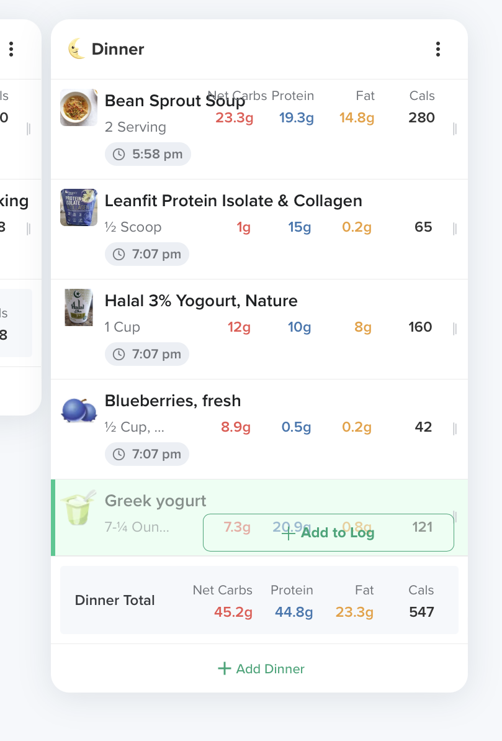The width and height of the screenshot is (502, 741).
Task: Grab the drag handle on Bean Sprout Soup row
Action: pos(454,129)
